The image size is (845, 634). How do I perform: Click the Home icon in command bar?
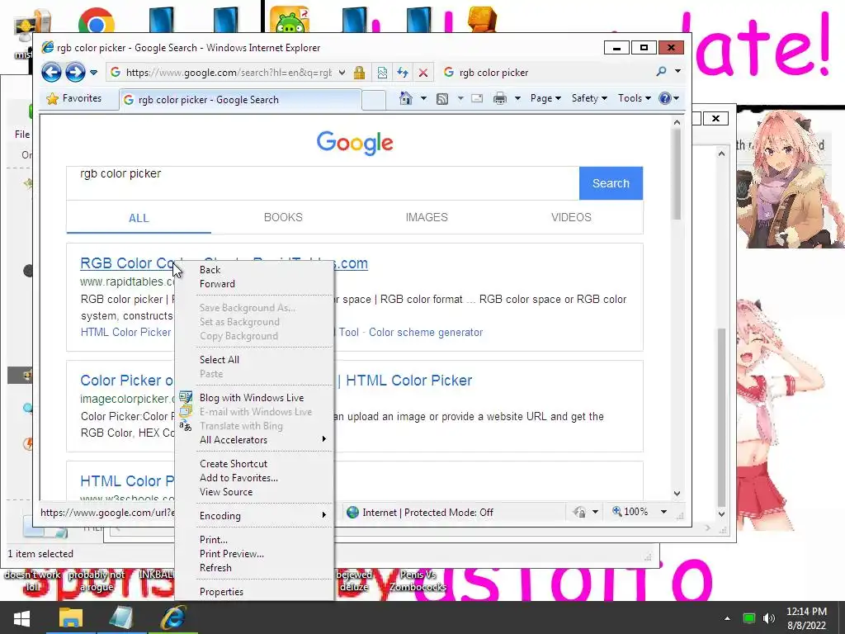click(x=406, y=98)
